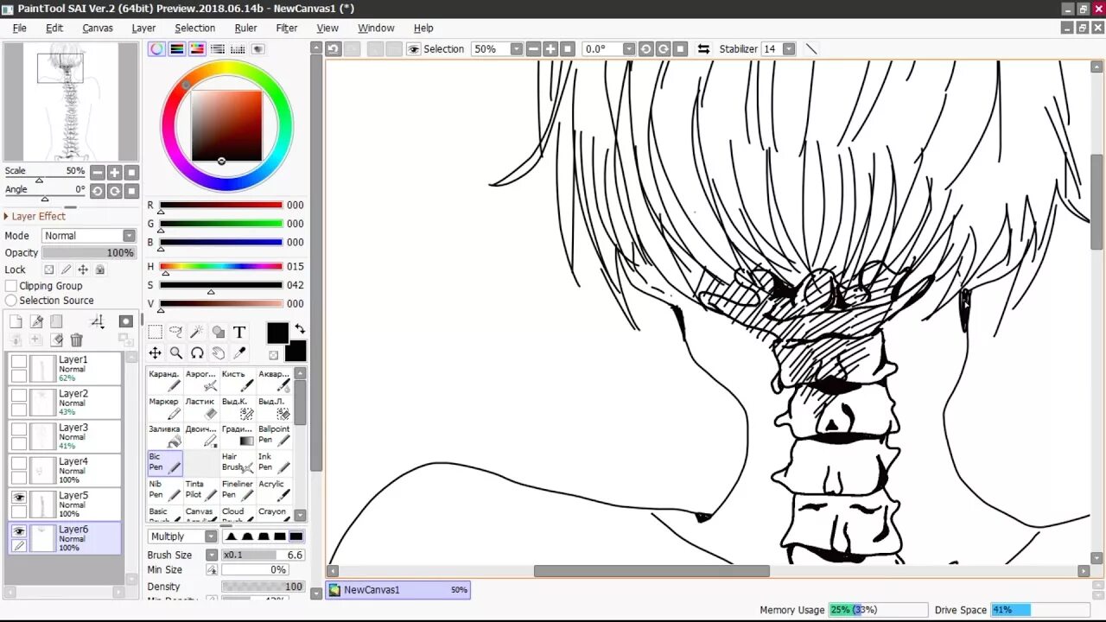Select the Rotate view tool

tap(197, 352)
